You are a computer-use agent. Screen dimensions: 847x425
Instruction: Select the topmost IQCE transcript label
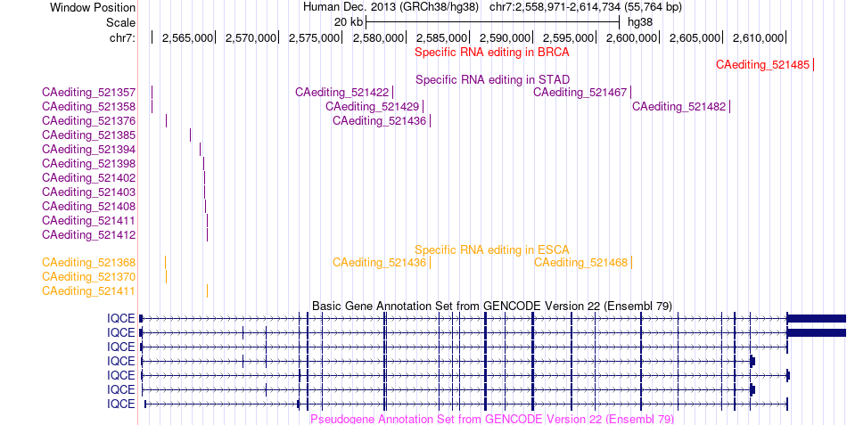tap(121, 319)
